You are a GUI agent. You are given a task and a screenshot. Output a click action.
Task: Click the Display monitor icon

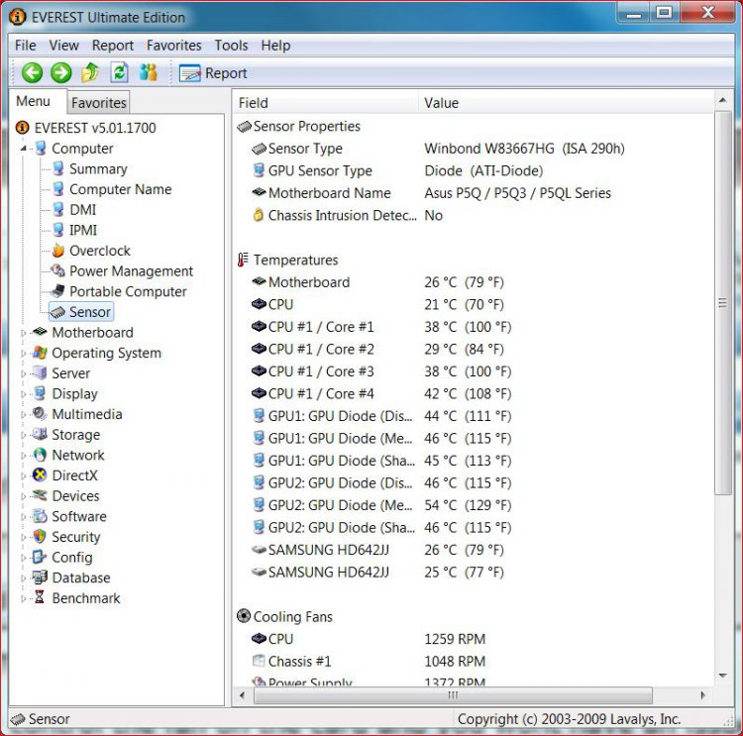point(41,393)
